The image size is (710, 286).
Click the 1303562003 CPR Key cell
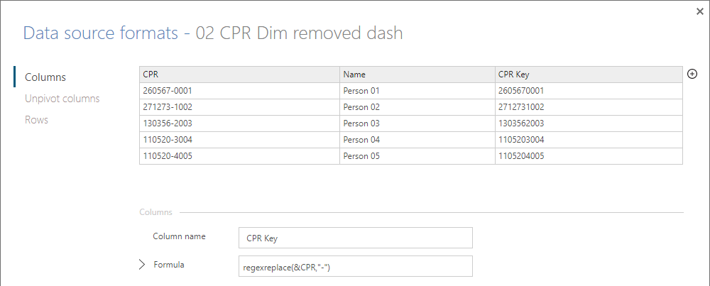[x=589, y=123]
